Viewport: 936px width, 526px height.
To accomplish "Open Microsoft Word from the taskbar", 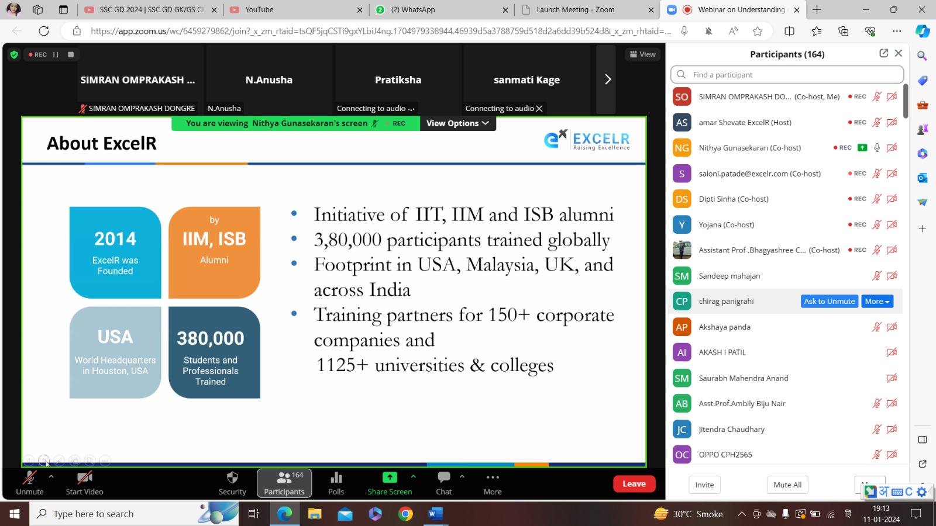I will [436, 514].
